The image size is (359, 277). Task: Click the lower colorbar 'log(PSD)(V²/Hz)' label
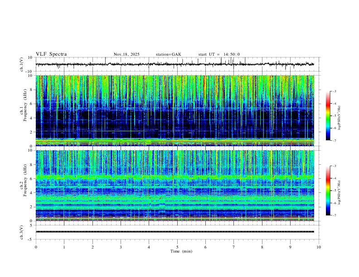pyautogui.click(x=340, y=192)
